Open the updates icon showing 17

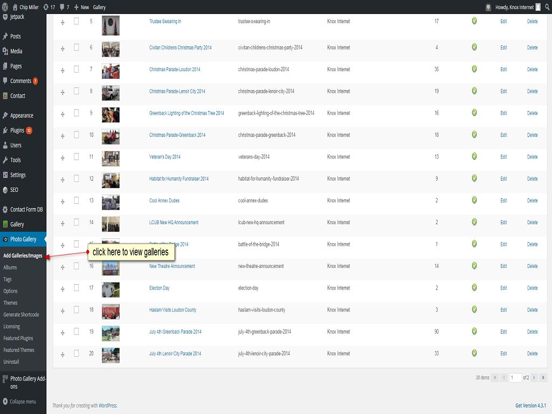pyautogui.click(x=46, y=7)
